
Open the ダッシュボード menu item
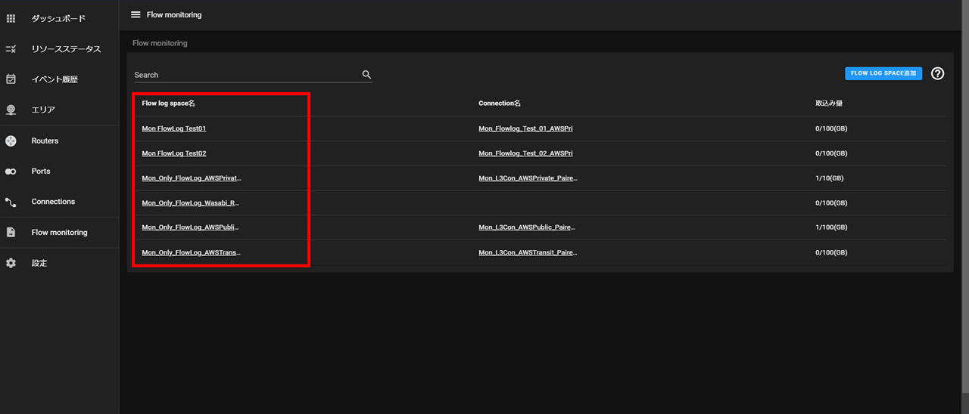[58, 18]
